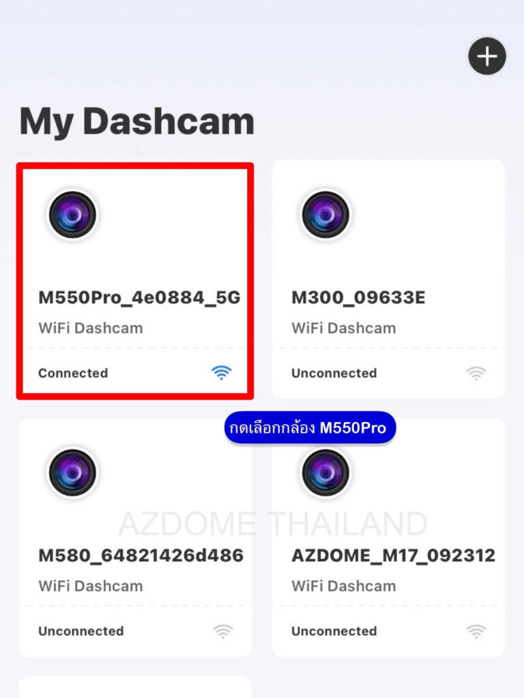Open the M580_64821426d486 device name
524x698 pixels.
pos(141,555)
